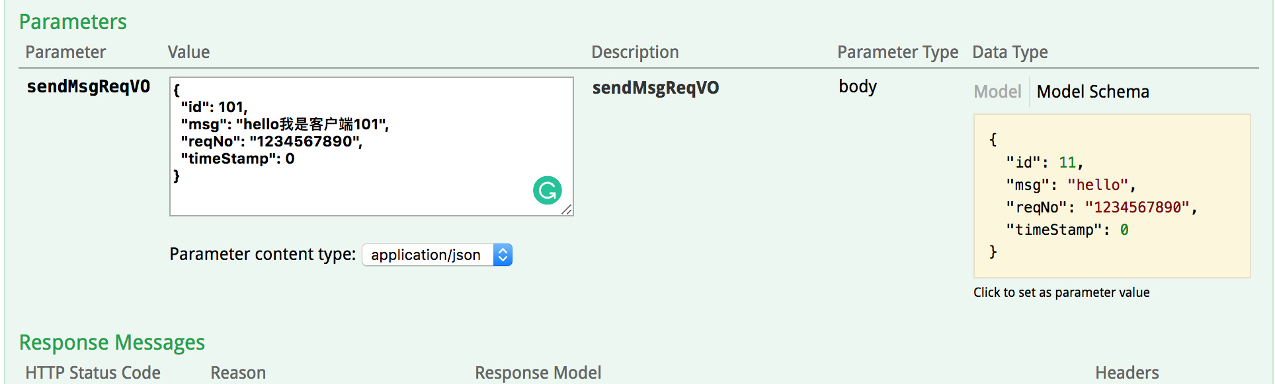This screenshot has height=384, width=1275.
Task: Click the "Click to set as parameter value" text
Action: (1061, 292)
